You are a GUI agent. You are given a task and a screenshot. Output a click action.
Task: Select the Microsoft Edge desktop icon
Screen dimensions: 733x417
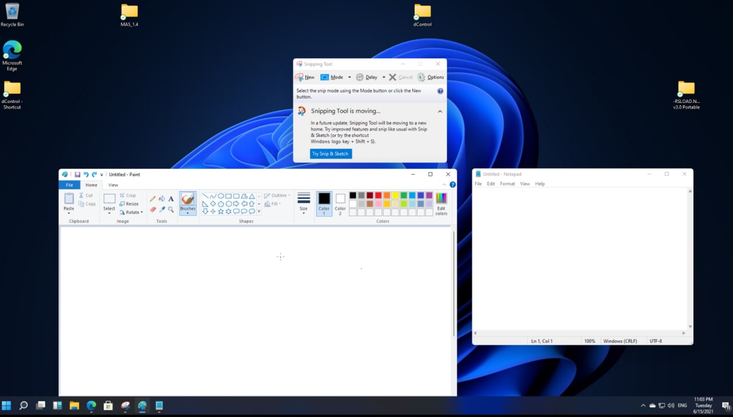[x=12, y=55]
